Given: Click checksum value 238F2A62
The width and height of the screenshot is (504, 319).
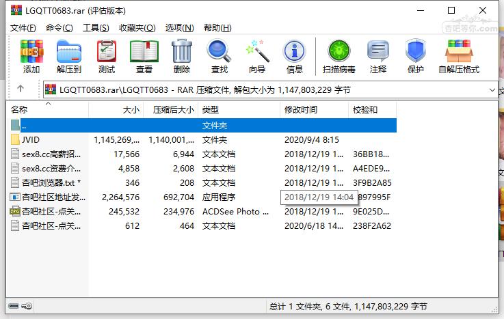Looking at the screenshot, I should 372,226.
